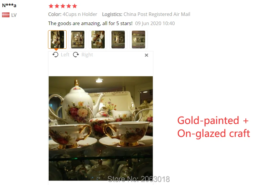Open the fifth review photo thumbnail
This screenshot has height=185, width=277.
(139, 40)
